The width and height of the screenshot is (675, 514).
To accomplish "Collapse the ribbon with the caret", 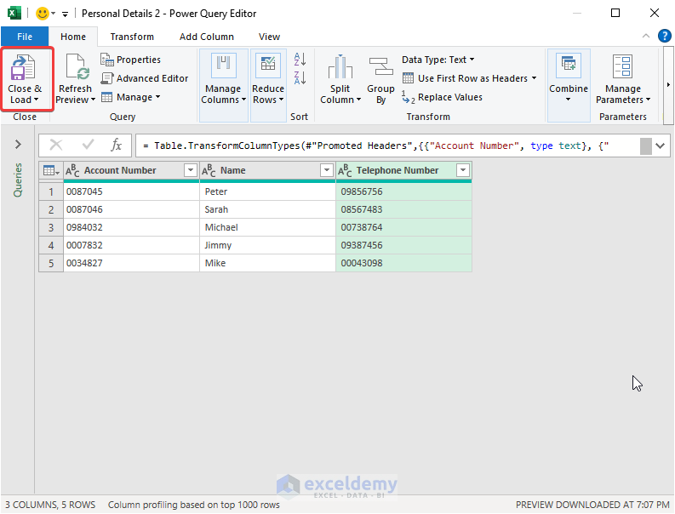I will (x=646, y=36).
